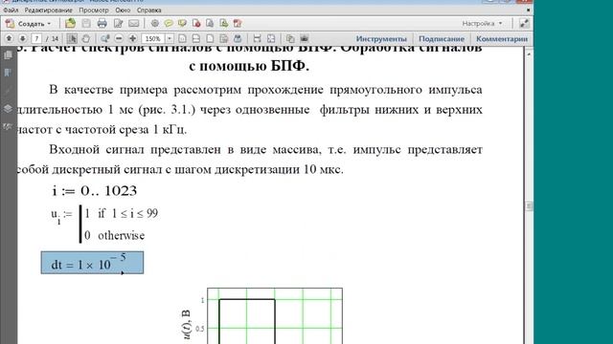The width and height of the screenshot is (613, 344).
Task: Zoom in with the plus button
Action: coord(132,38)
